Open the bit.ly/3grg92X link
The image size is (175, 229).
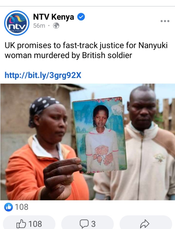coord(43,75)
